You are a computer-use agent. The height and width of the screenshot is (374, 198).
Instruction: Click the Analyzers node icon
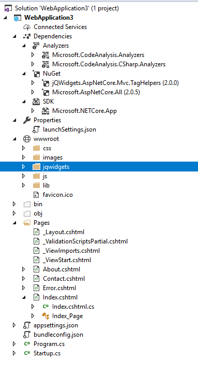[x=36, y=46]
